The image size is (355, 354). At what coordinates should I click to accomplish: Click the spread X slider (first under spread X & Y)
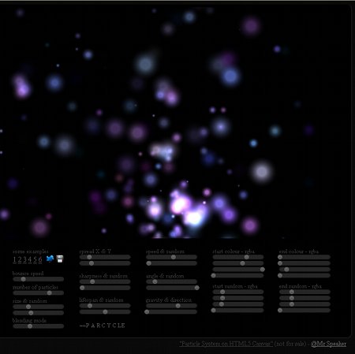[105, 257]
